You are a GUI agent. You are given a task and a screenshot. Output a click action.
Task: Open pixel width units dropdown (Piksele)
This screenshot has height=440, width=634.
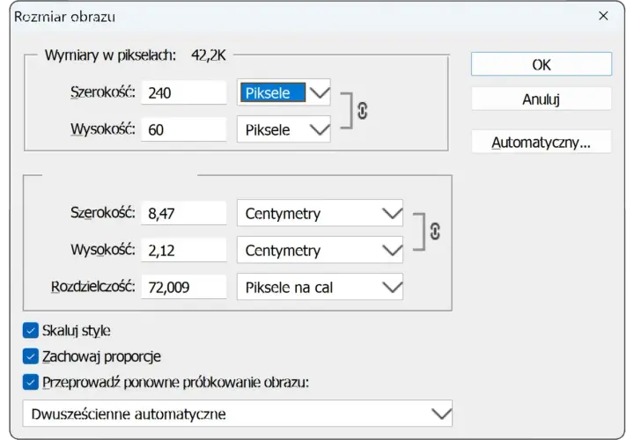[x=284, y=93]
